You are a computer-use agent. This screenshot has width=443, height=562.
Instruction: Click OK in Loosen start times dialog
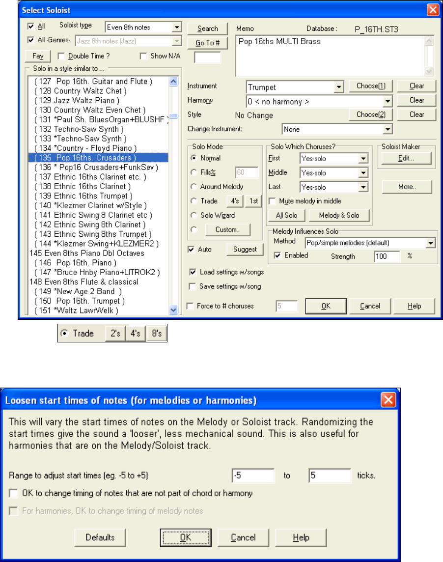[185, 537]
